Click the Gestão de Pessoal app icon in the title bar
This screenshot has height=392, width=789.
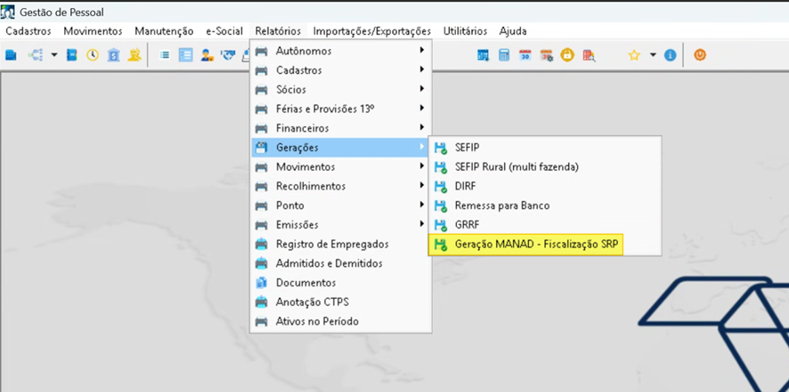tap(8, 12)
